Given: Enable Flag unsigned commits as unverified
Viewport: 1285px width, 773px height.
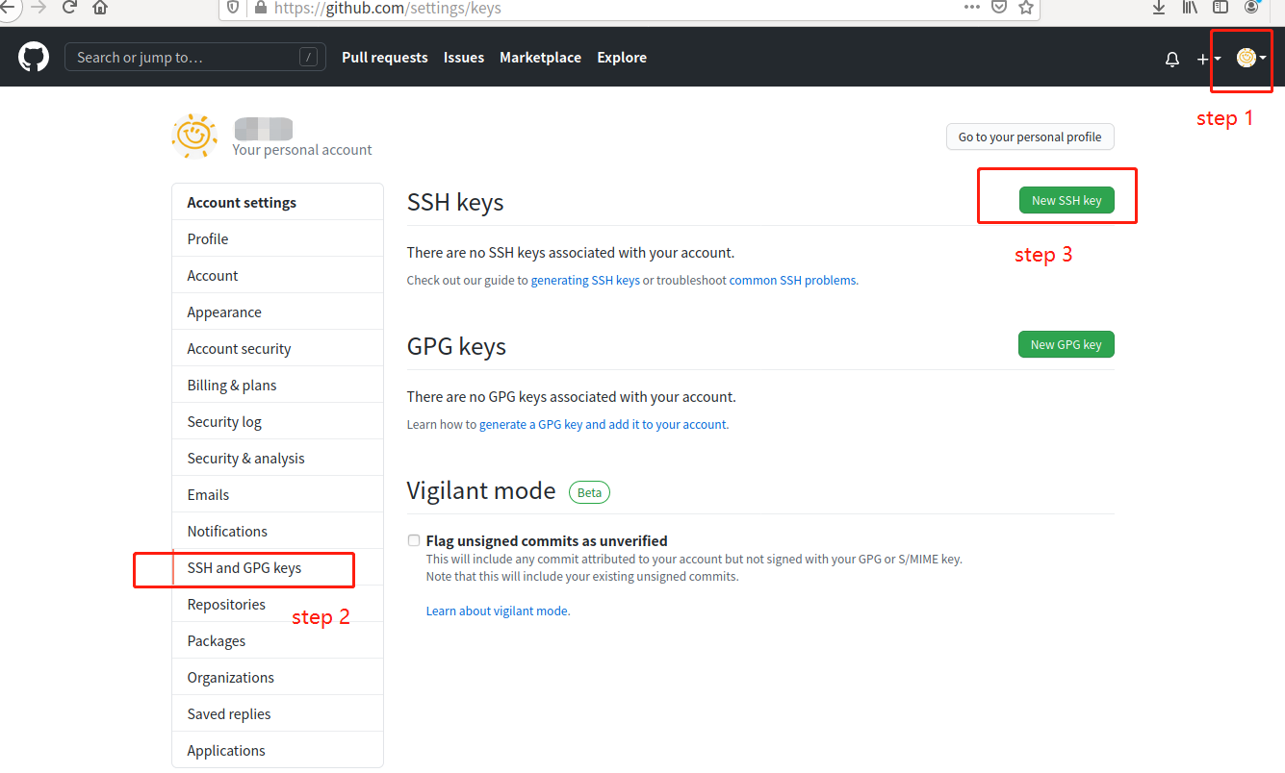Looking at the screenshot, I should point(414,540).
